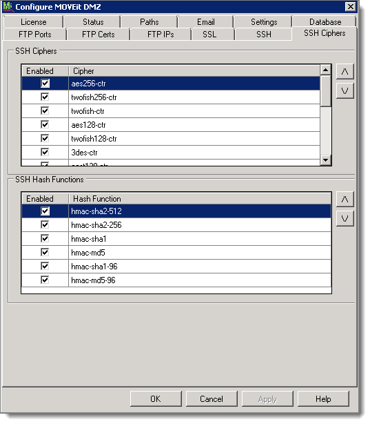
Task: Click the MOVEit icon in the title bar
Action: coord(8,6)
